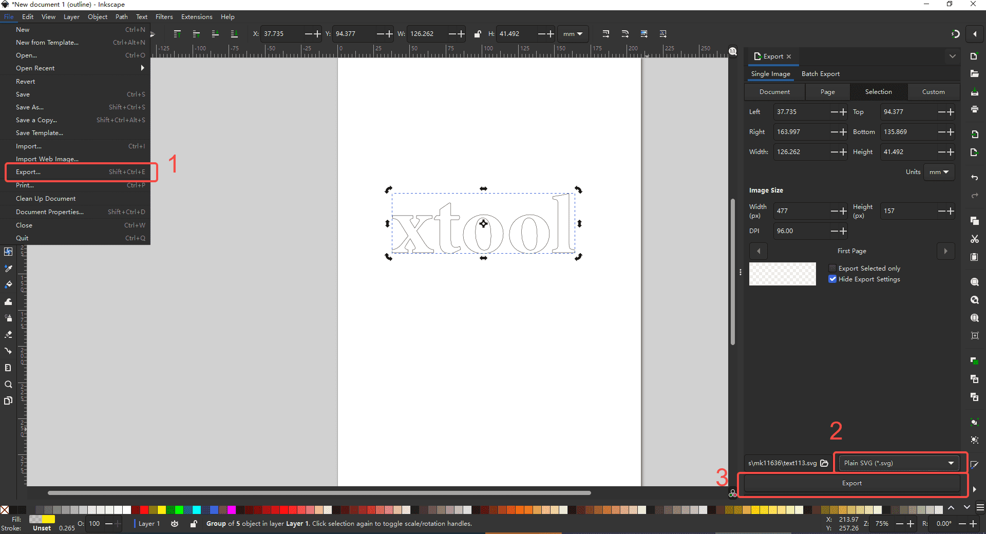Click the Zoom selection icon in command bar
986x534 pixels.
(x=974, y=282)
